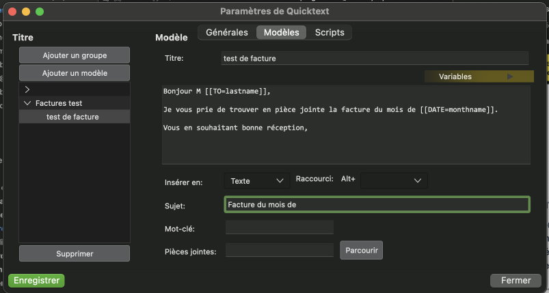
Task: Collapse the Factures test group
Action: pos(27,103)
